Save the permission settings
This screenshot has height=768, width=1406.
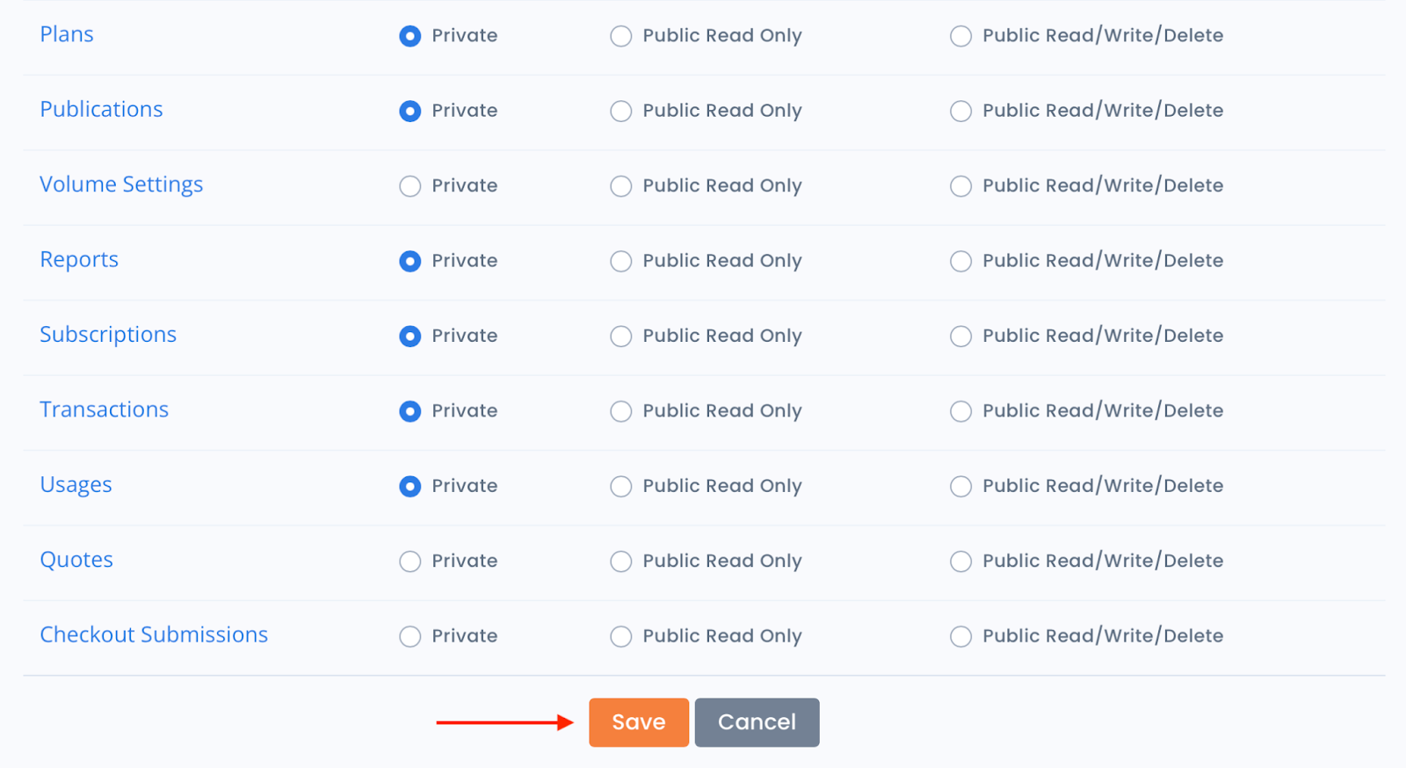[639, 722]
